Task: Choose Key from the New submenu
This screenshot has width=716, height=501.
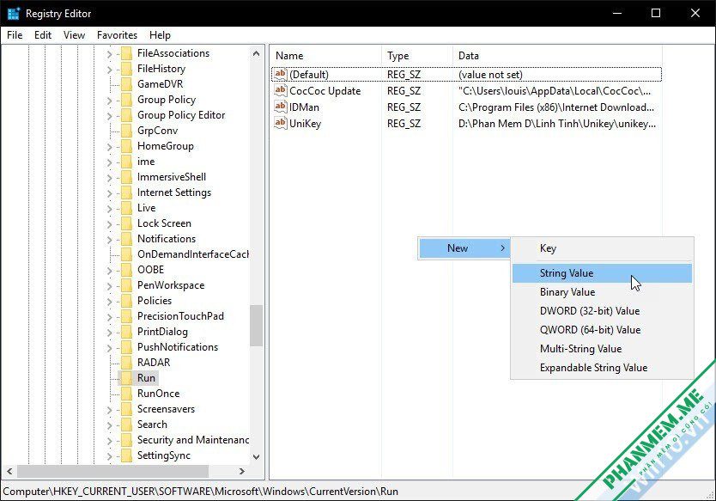Action: click(x=602, y=248)
